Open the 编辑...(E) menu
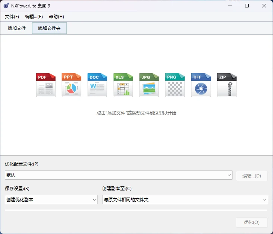273x234 pixels. point(34,17)
